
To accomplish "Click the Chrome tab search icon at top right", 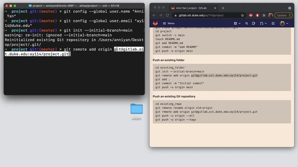I will click(290, 8).
